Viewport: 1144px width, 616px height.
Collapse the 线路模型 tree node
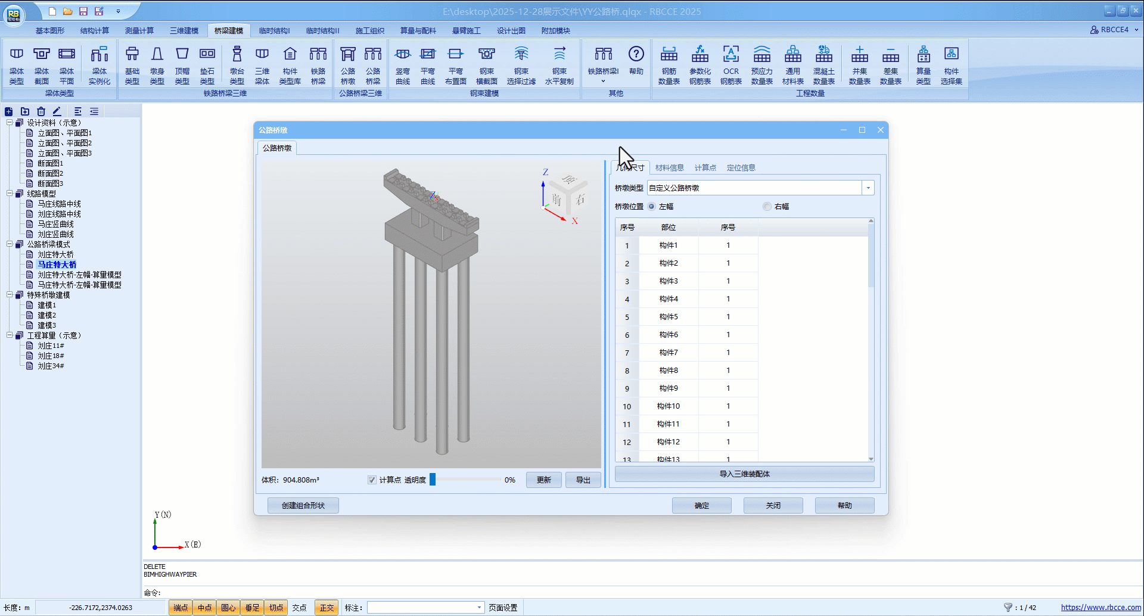pyautogui.click(x=10, y=194)
